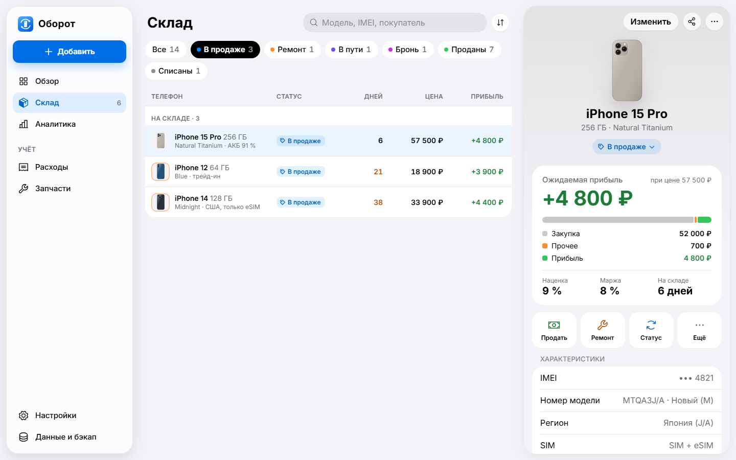Open the three-dots more menu at the panel top

click(x=715, y=21)
